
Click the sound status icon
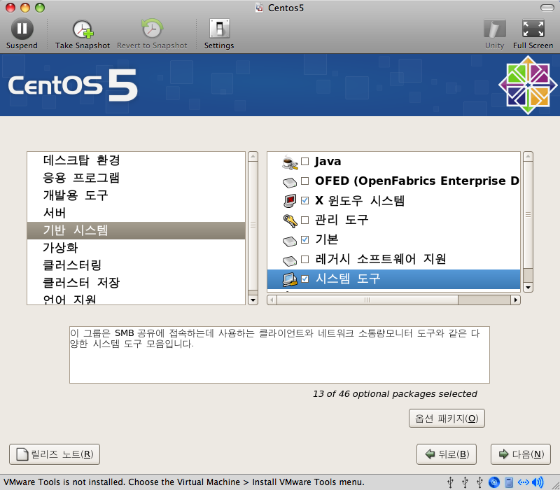pos(538,482)
